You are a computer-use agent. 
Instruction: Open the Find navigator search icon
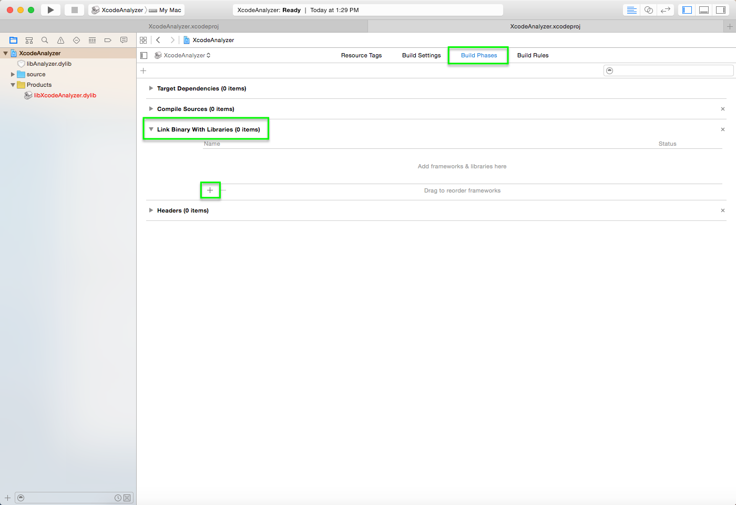tap(45, 40)
